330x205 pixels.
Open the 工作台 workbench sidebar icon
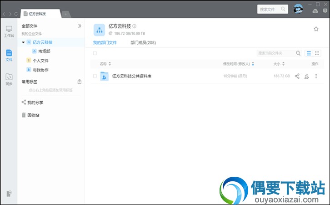coord(9,31)
